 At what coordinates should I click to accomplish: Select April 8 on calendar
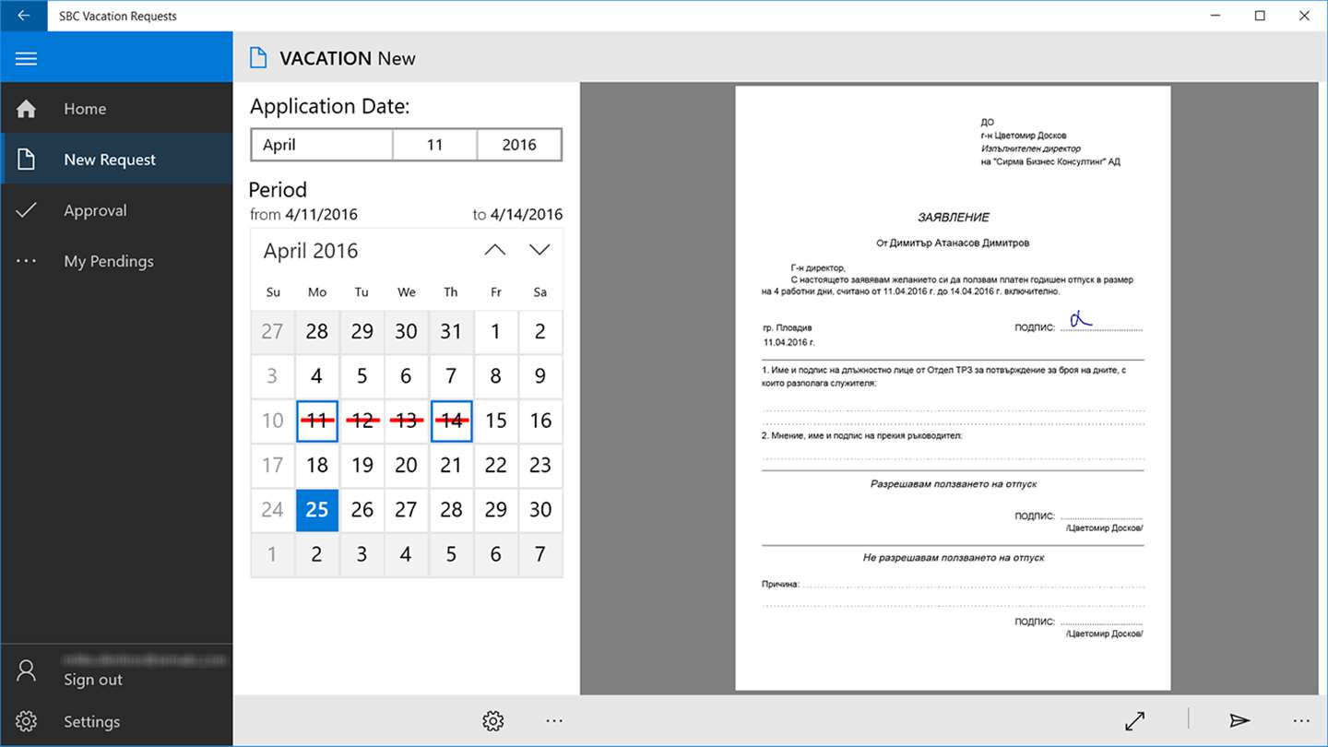point(496,375)
